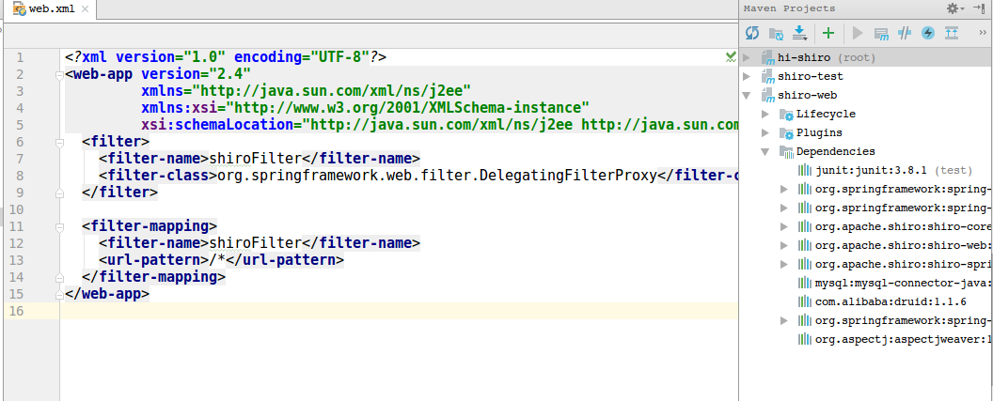Select the junit:junit:3.8.1 dependency

pos(866,170)
